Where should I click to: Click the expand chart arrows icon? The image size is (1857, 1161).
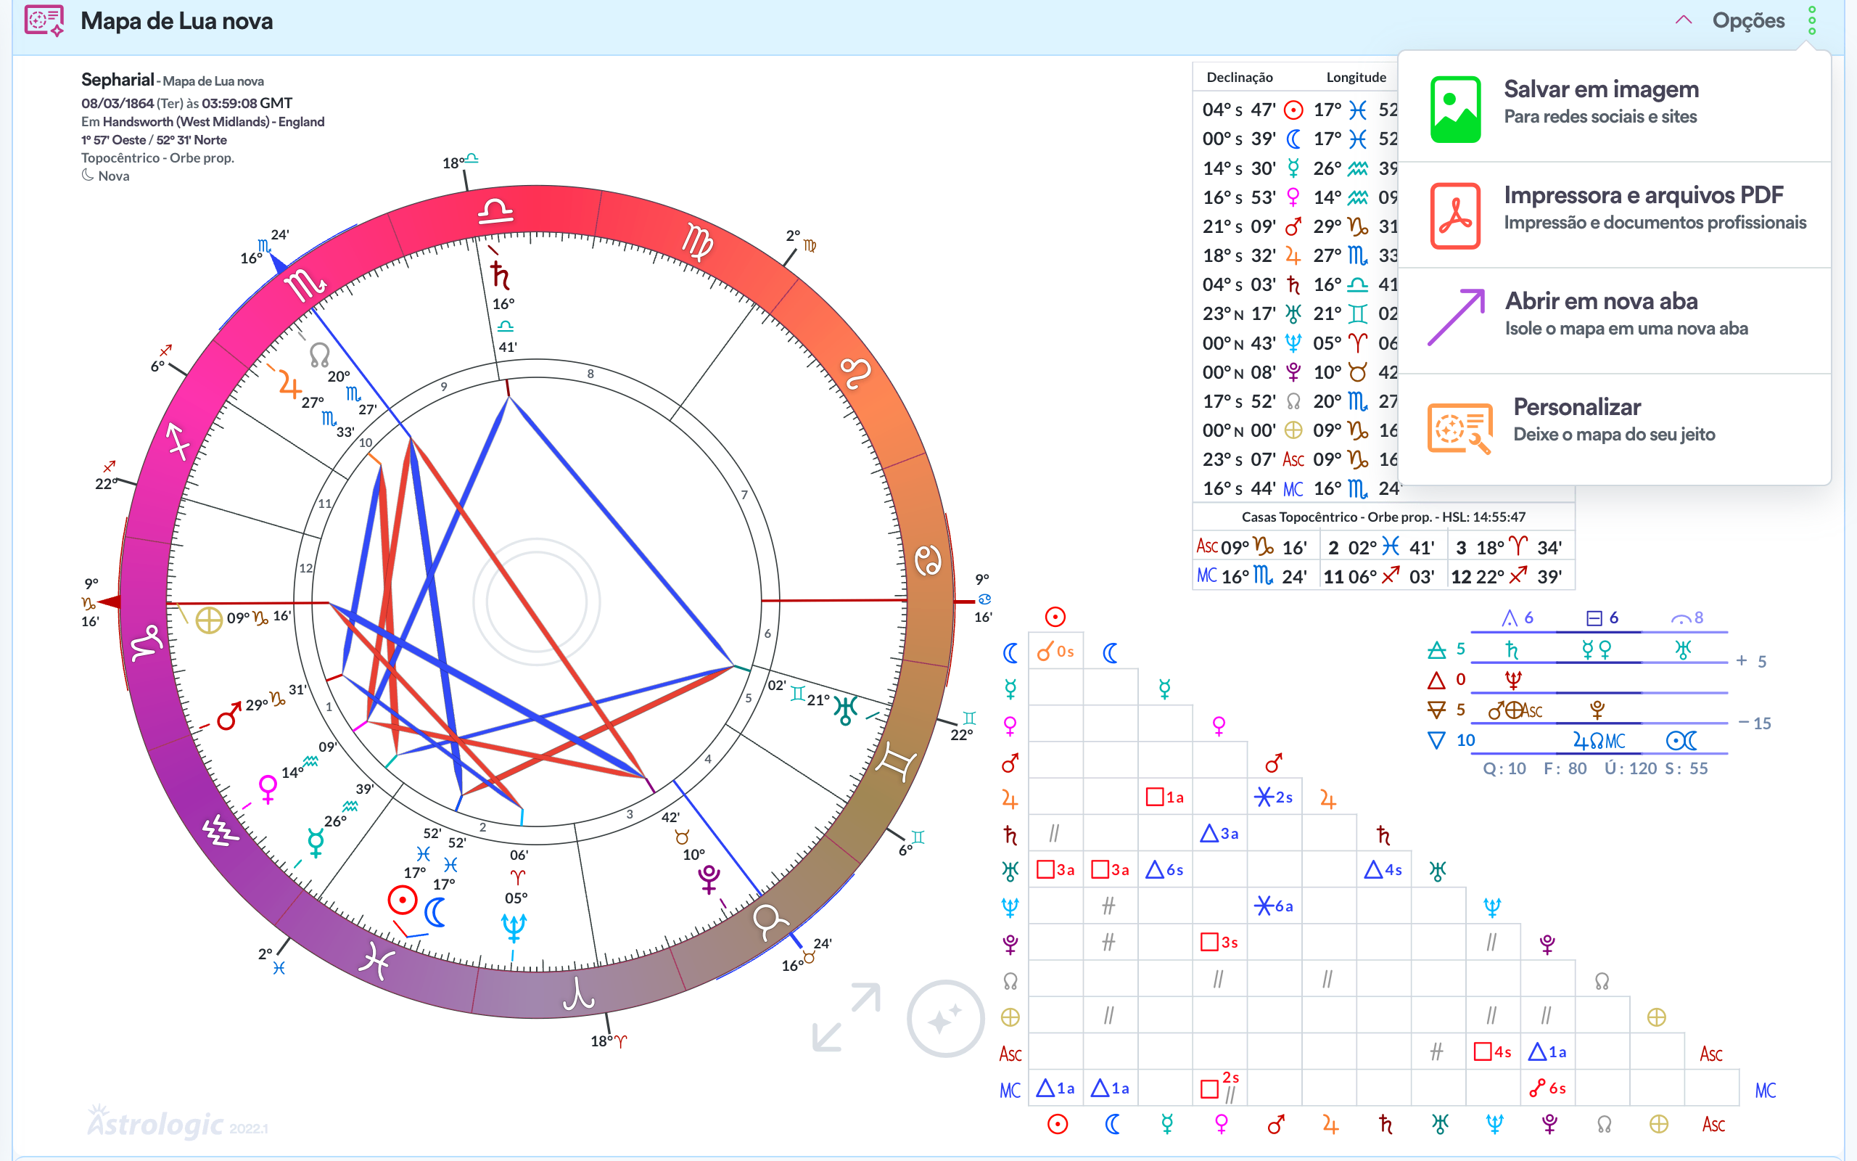tap(847, 1017)
